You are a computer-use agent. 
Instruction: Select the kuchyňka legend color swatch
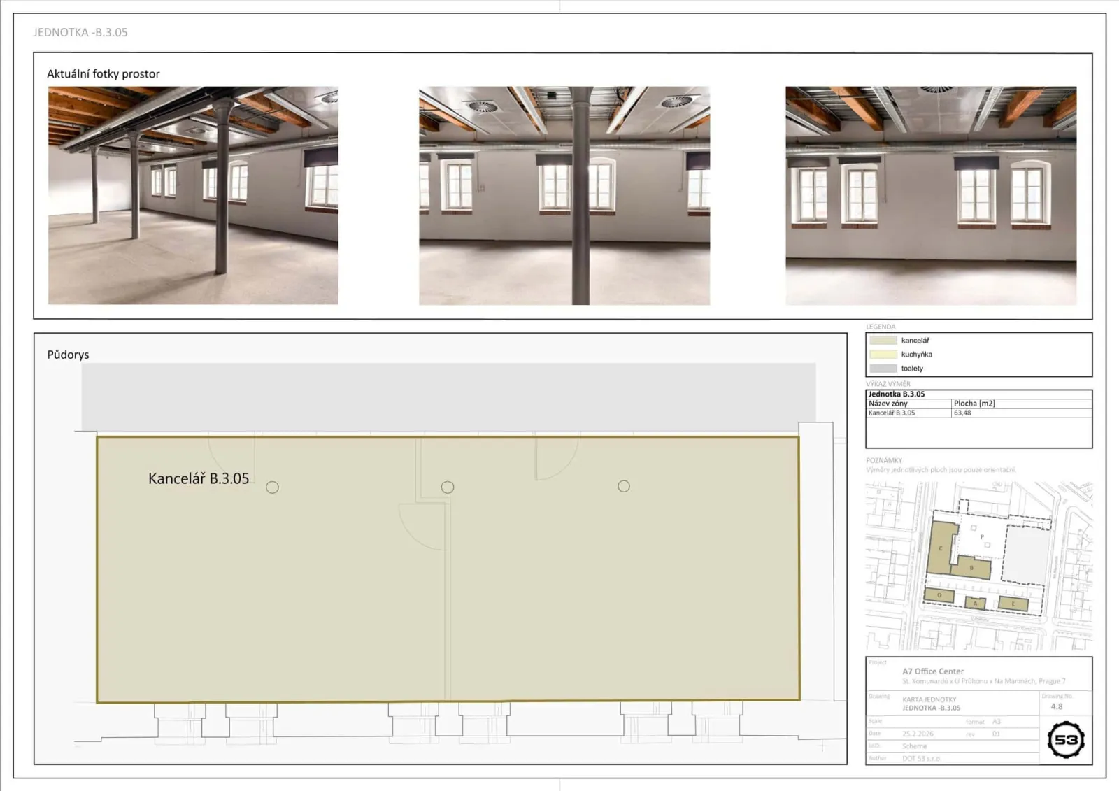tap(883, 355)
